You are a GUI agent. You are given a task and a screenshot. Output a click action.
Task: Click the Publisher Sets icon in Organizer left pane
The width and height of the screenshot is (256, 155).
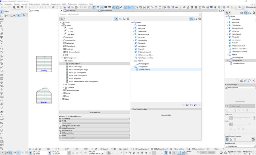pos(128,19)
